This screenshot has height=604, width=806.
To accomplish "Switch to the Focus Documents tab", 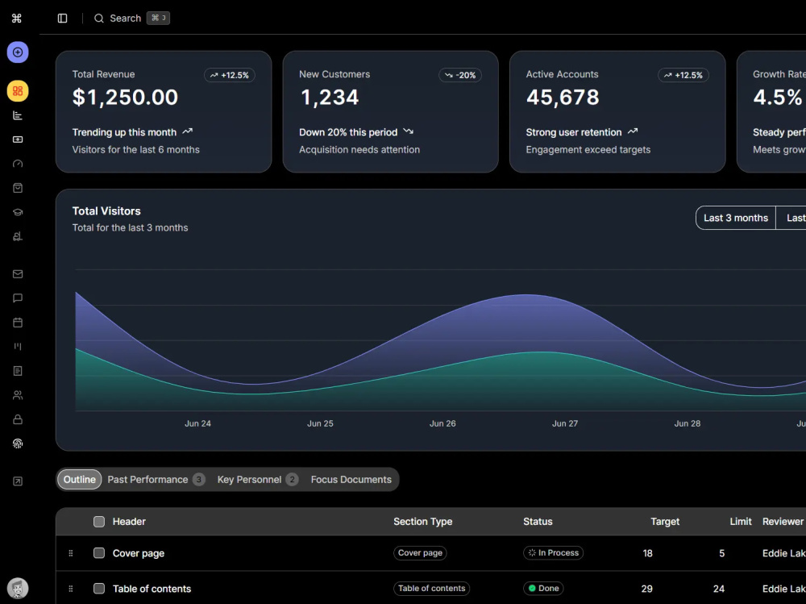I will coord(351,480).
